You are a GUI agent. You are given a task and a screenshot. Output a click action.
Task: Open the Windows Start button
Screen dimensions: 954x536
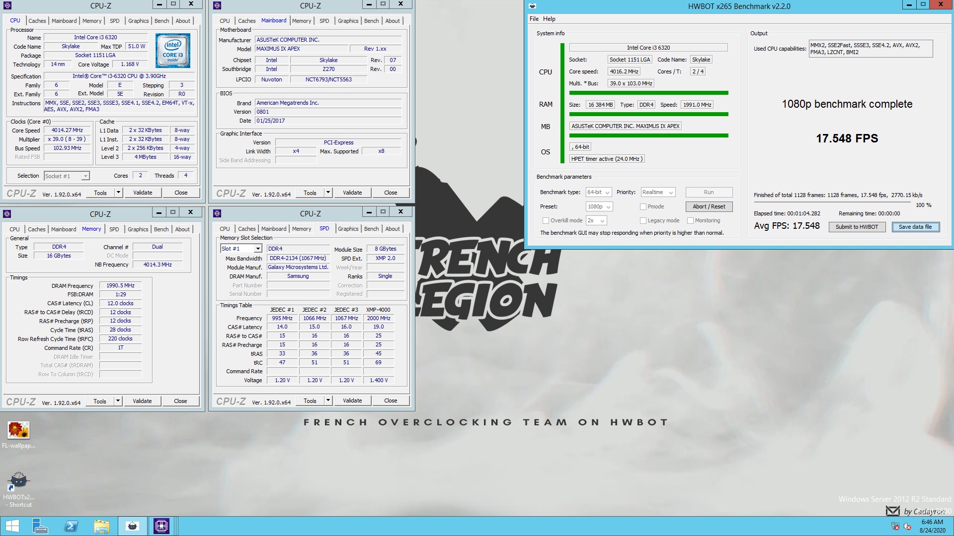tap(12, 526)
